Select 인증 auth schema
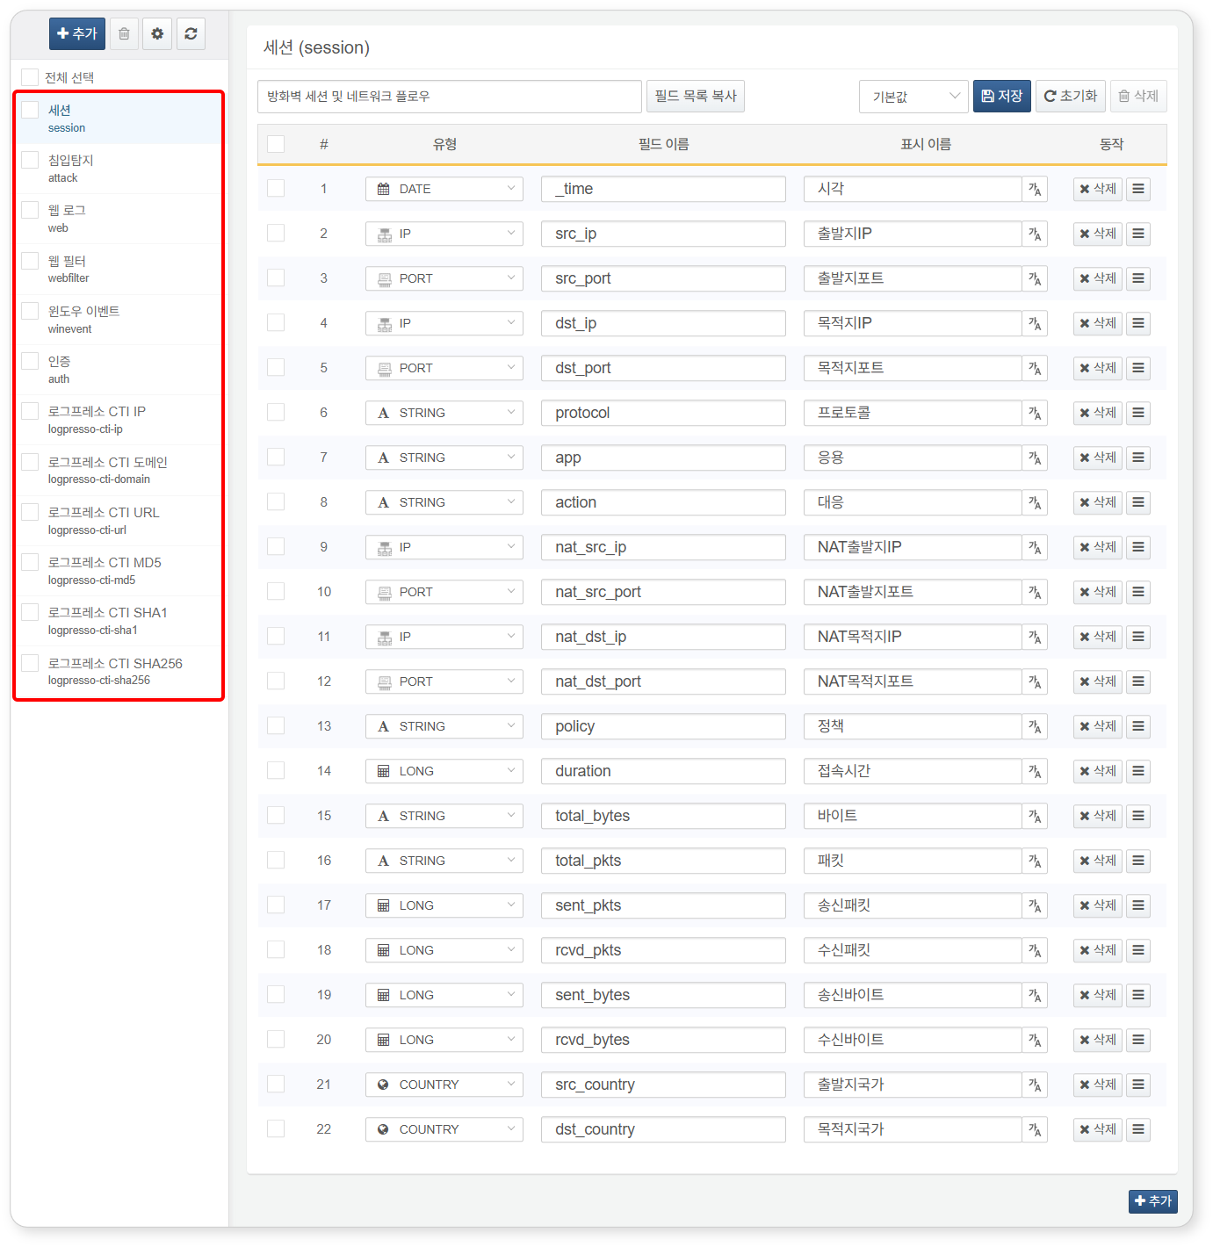The height and width of the screenshot is (1247, 1213). point(119,370)
